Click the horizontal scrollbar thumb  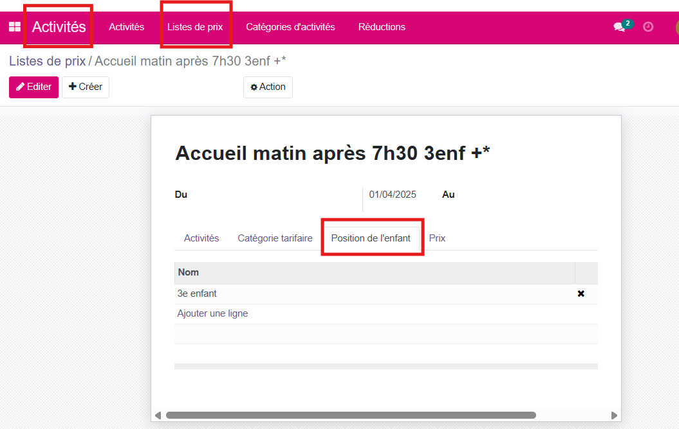click(351, 415)
